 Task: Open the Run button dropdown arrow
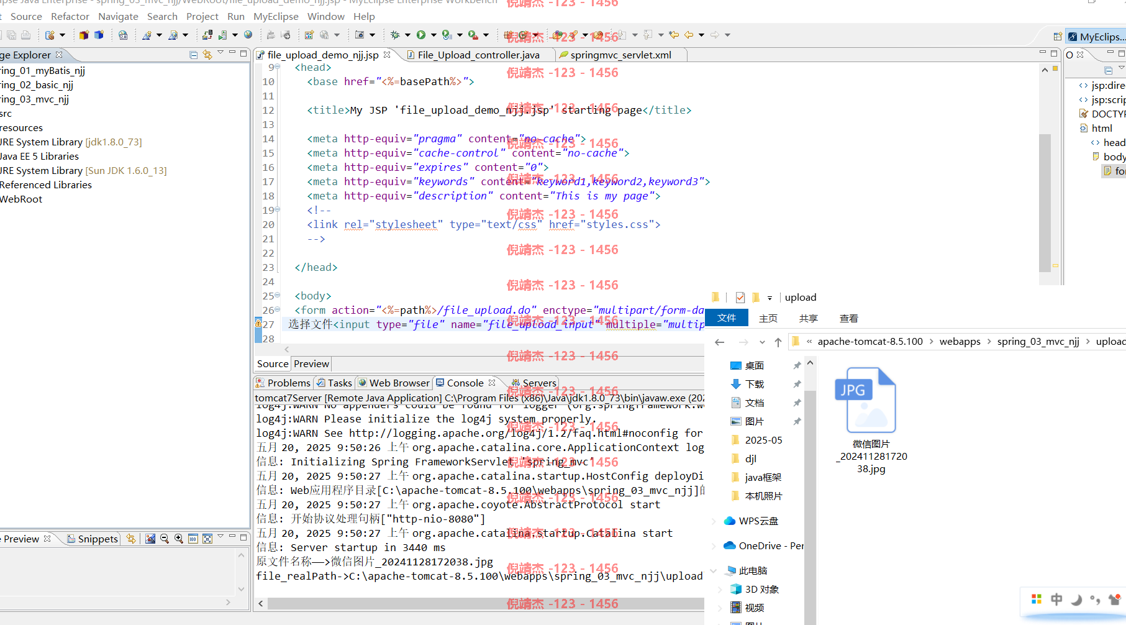(x=434, y=35)
